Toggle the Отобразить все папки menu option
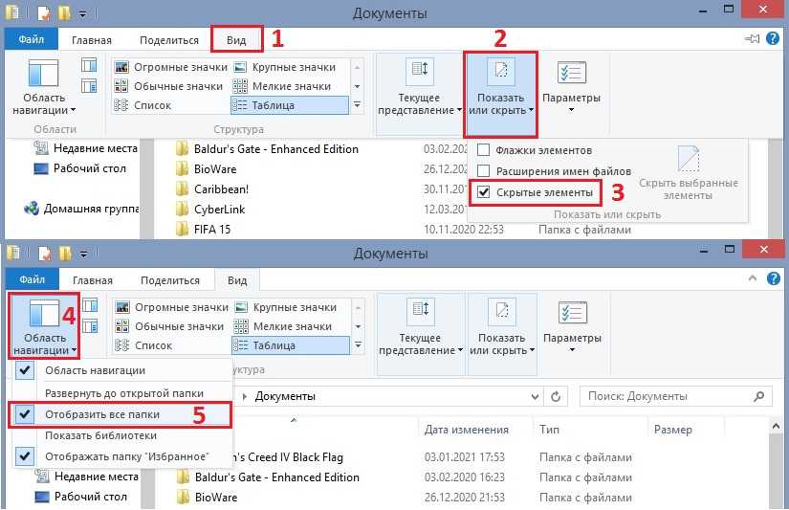The width and height of the screenshot is (789, 510). [101, 414]
